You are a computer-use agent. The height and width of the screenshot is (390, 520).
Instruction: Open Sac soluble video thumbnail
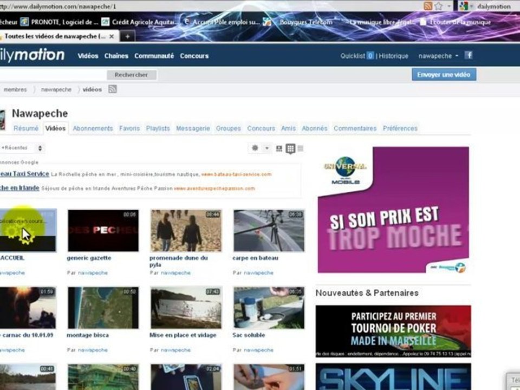click(x=269, y=308)
